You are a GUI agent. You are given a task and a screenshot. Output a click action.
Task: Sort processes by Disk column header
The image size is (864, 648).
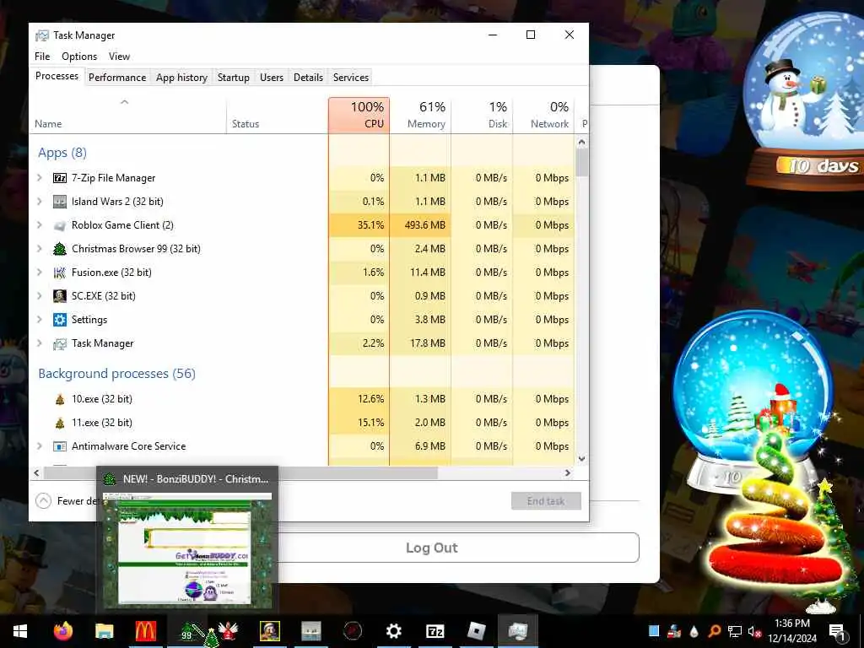482,115
